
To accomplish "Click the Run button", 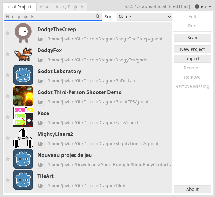I will [x=192, y=26].
